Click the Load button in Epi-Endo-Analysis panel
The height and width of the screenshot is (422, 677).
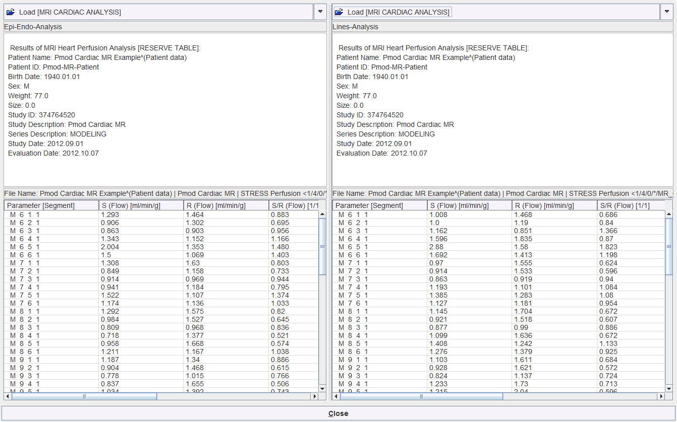(158, 12)
